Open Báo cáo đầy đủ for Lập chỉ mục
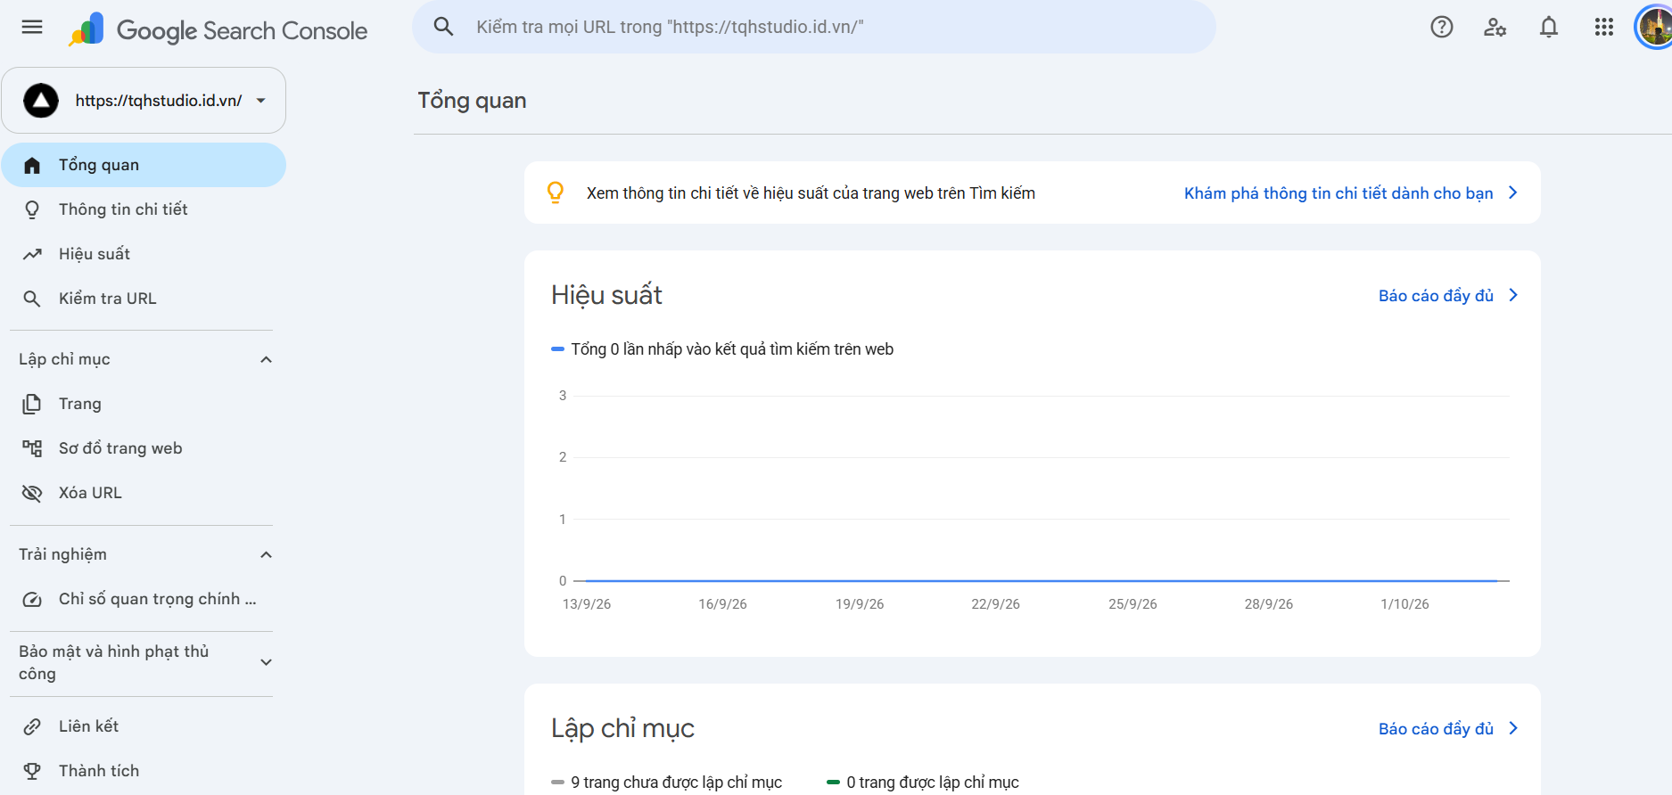 pyautogui.click(x=1447, y=729)
